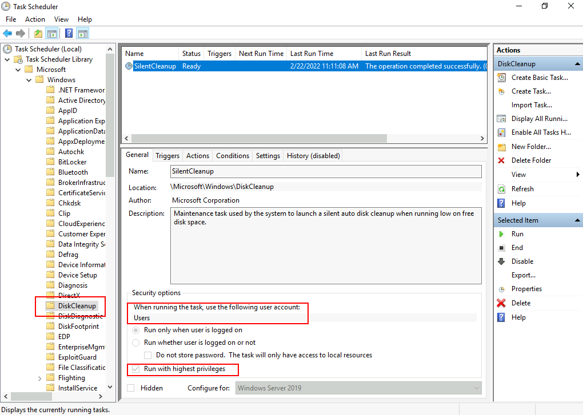Image resolution: width=583 pixels, height=415 pixels.
Task: Collapse the DiskCleanup actions group
Action: coord(577,63)
